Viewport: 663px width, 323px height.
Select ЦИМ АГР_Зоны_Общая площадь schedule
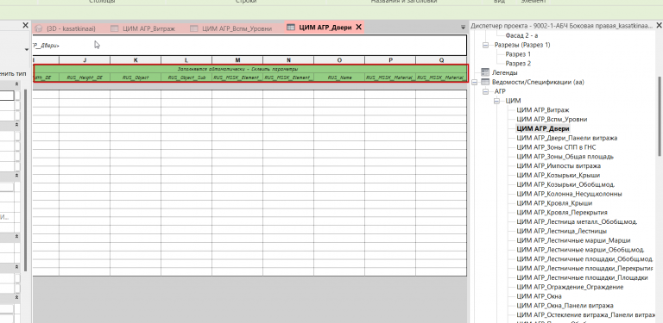565,157
